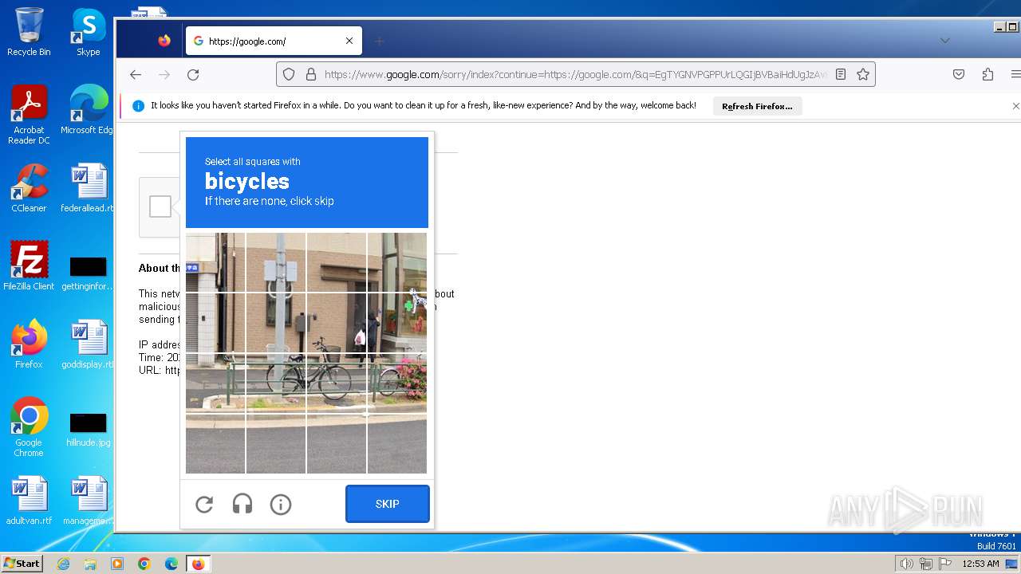The width and height of the screenshot is (1021, 574).
Task: Open Recycle Bin desktop icon
Action: tap(29, 32)
